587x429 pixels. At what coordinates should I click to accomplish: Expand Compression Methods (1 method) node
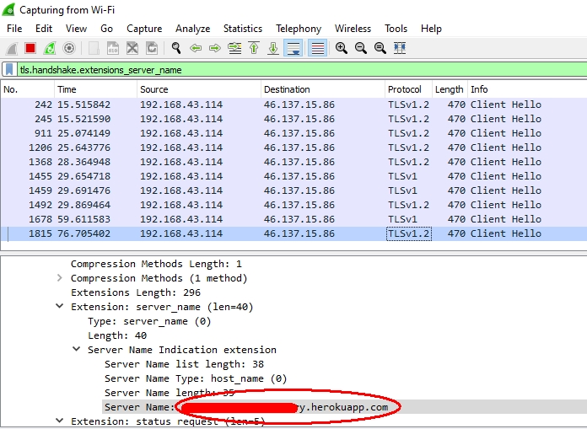tap(60, 278)
